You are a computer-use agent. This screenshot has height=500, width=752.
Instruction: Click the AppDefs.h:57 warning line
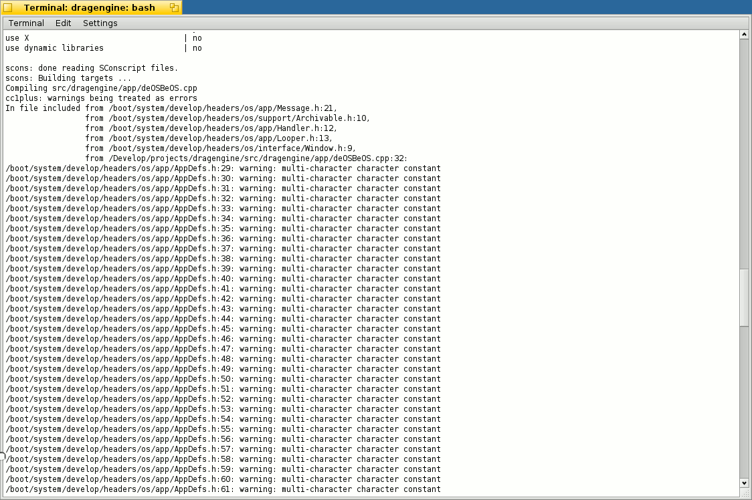point(223,450)
